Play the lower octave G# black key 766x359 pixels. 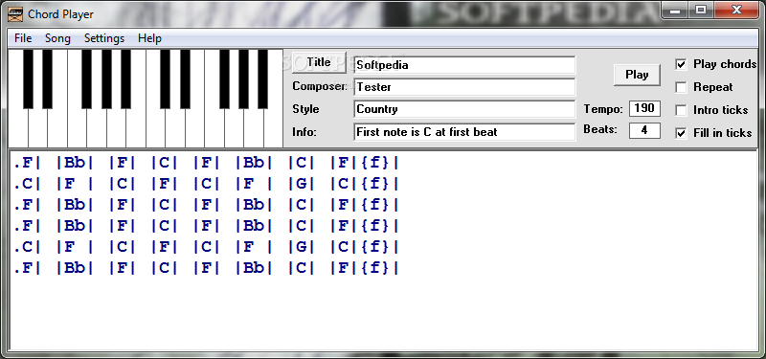106,79
